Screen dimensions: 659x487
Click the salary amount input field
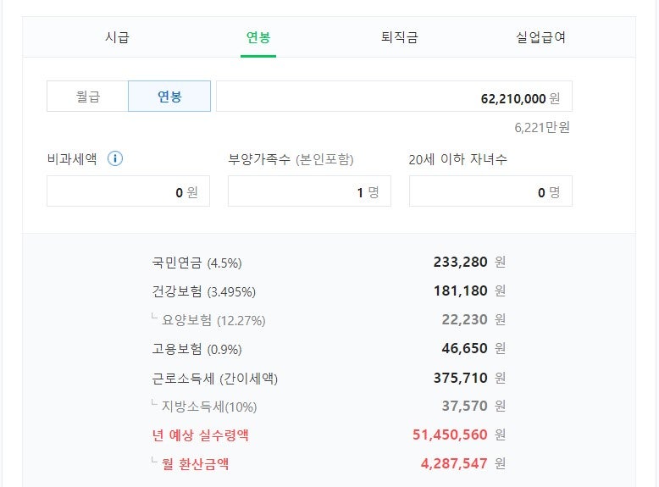point(394,97)
